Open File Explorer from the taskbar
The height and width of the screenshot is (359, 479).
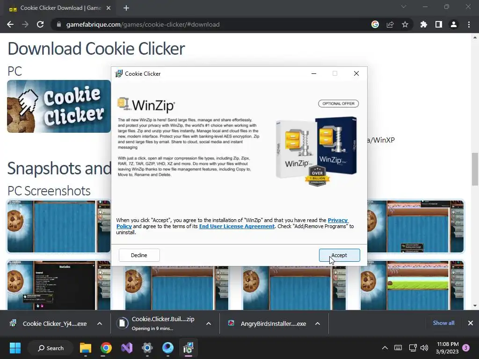[x=86, y=348]
